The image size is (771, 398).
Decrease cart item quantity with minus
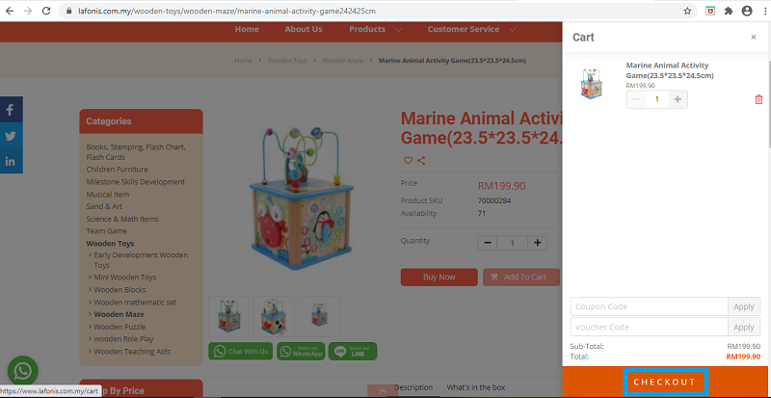point(636,99)
